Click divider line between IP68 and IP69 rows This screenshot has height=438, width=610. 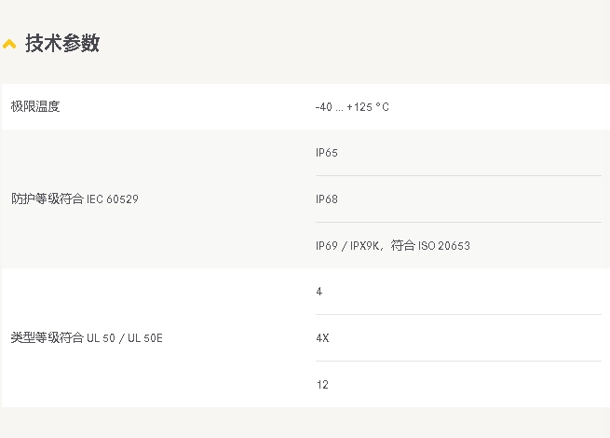click(458, 222)
